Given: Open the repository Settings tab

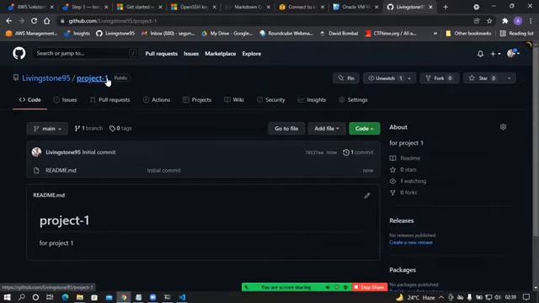Looking at the screenshot, I should pyautogui.click(x=353, y=100).
